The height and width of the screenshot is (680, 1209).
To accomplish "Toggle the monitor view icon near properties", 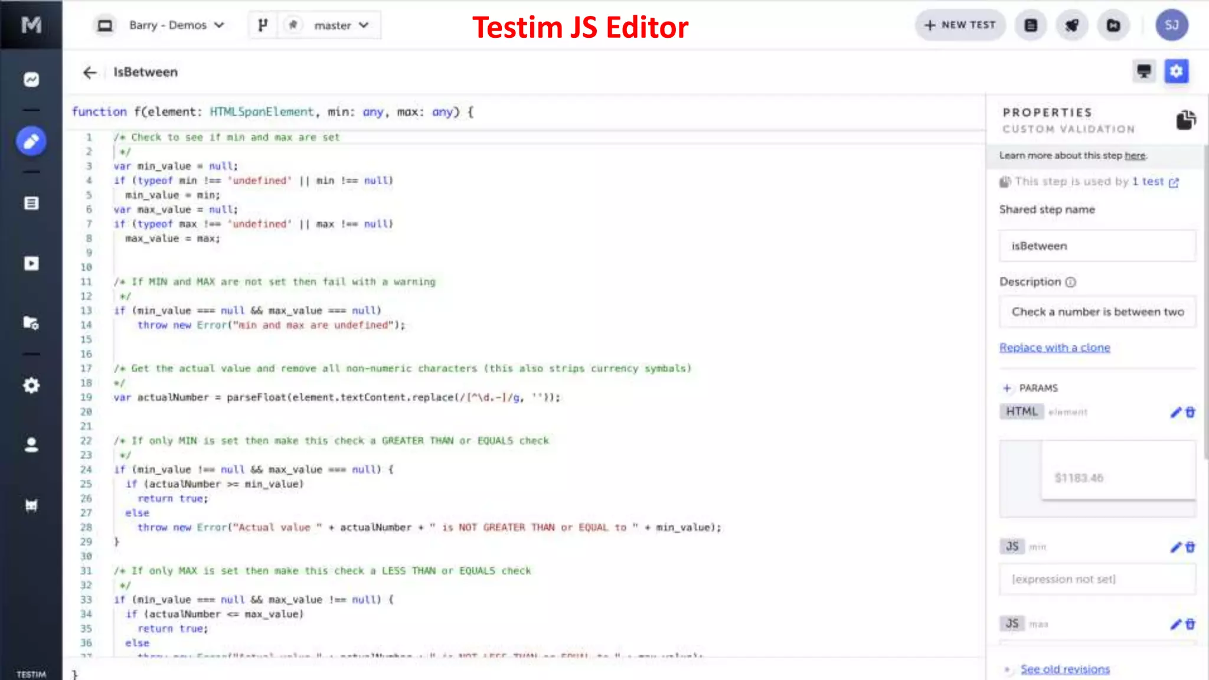I will click(1143, 71).
